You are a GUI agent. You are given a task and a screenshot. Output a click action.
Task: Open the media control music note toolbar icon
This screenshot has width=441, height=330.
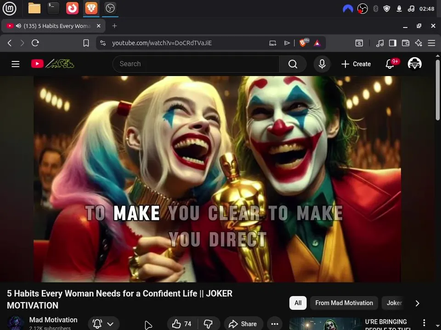380,43
